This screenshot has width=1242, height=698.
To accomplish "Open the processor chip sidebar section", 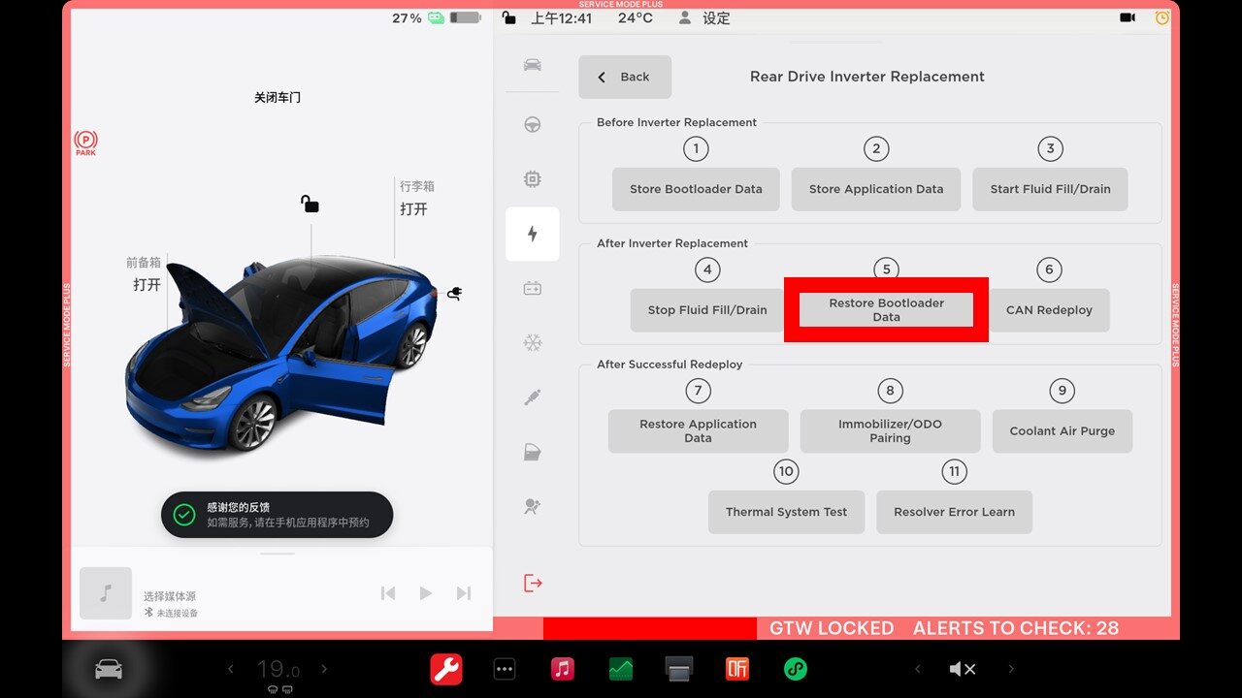I will pos(532,179).
